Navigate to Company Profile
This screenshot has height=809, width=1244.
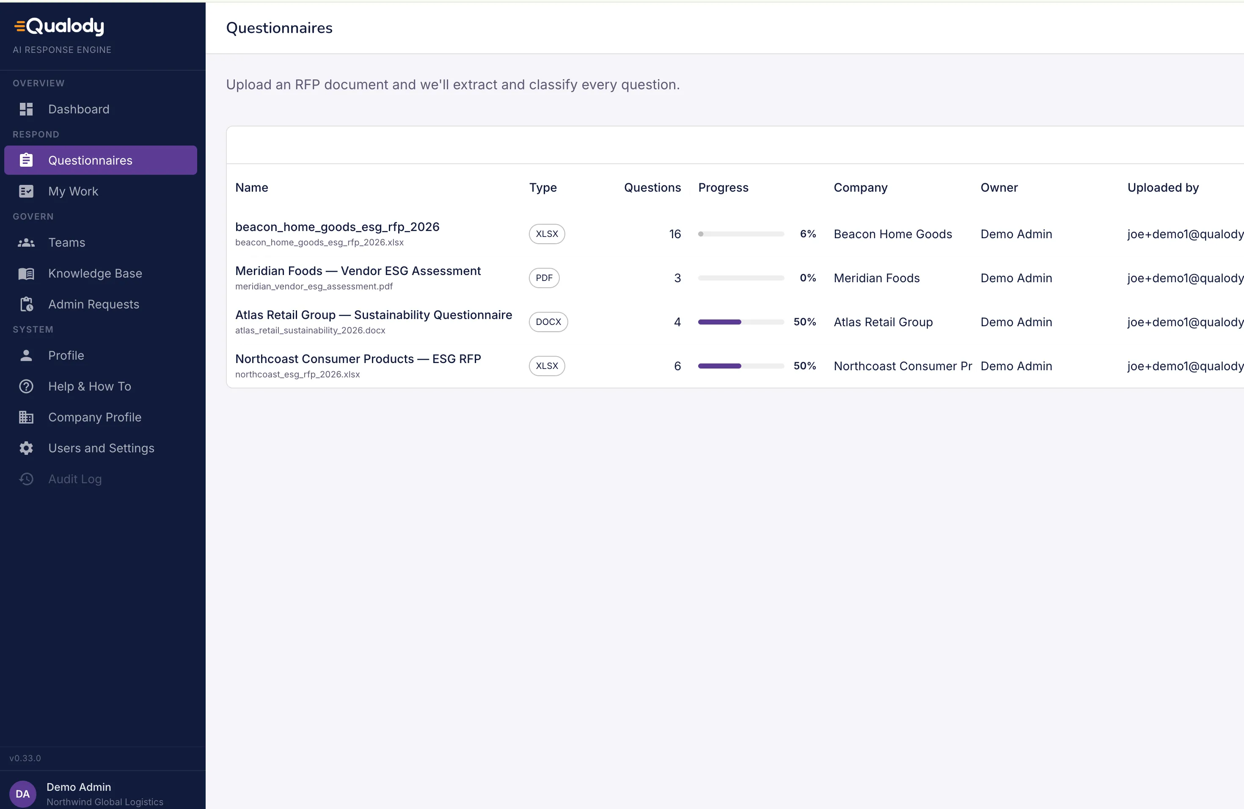pyautogui.click(x=100, y=417)
